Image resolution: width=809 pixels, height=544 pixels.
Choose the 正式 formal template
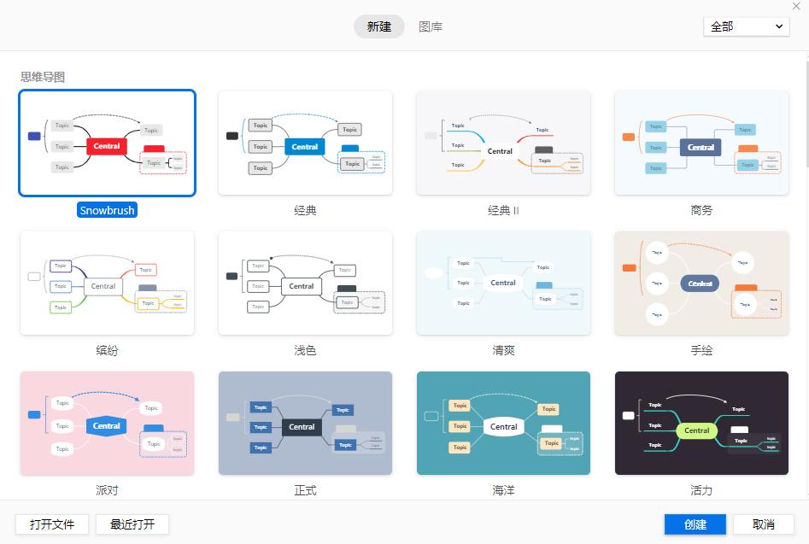tap(305, 423)
